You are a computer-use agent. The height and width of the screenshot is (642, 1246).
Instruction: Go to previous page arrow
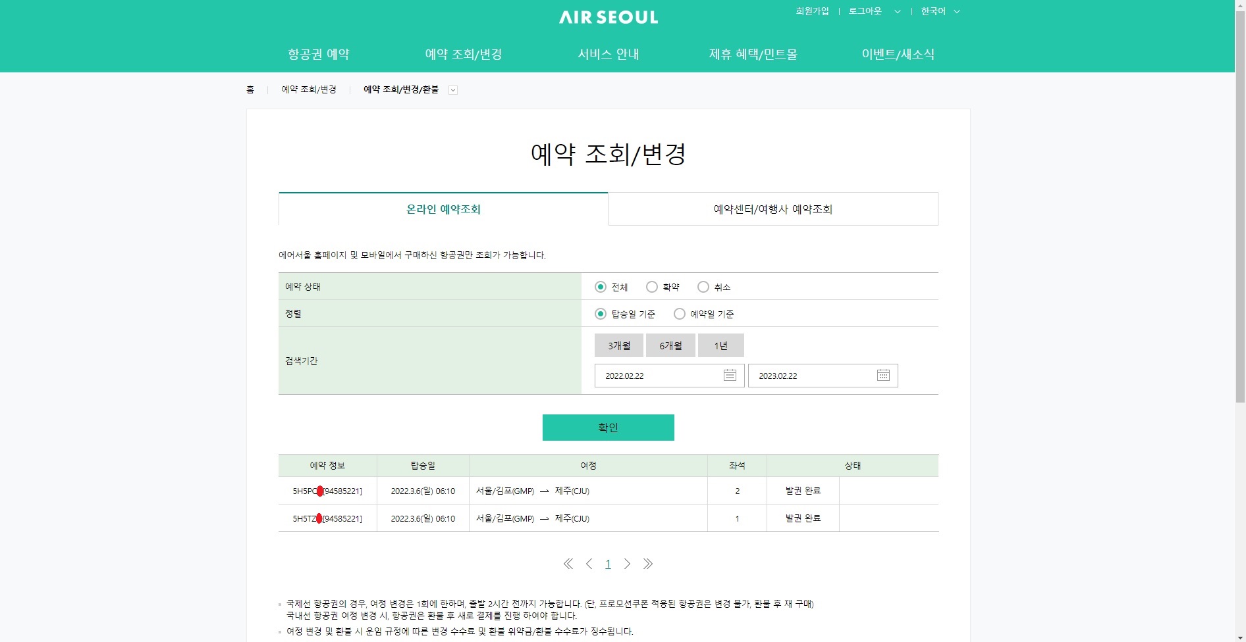589,564
